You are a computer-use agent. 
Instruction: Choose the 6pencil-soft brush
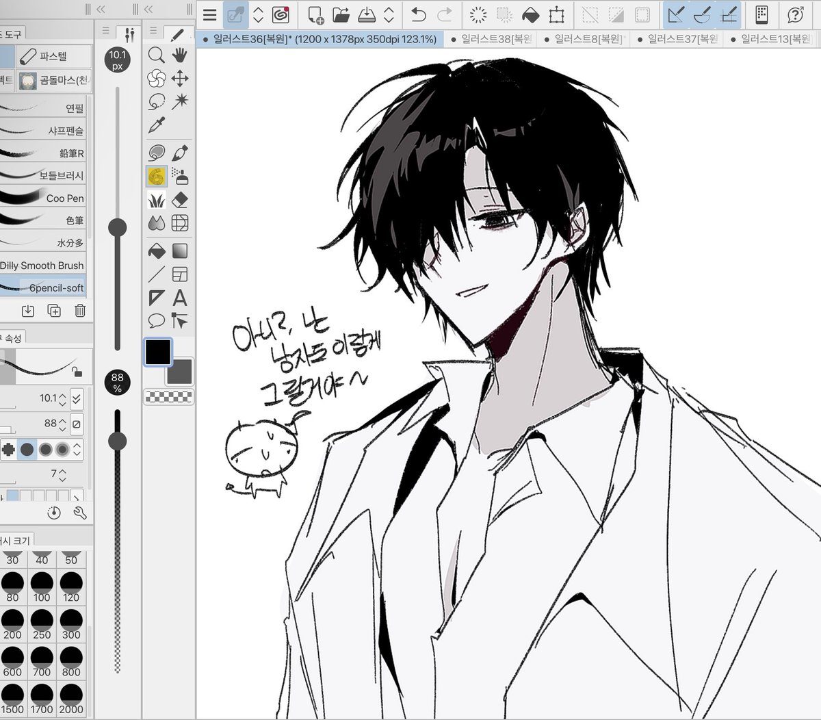[x=43, y=287]
